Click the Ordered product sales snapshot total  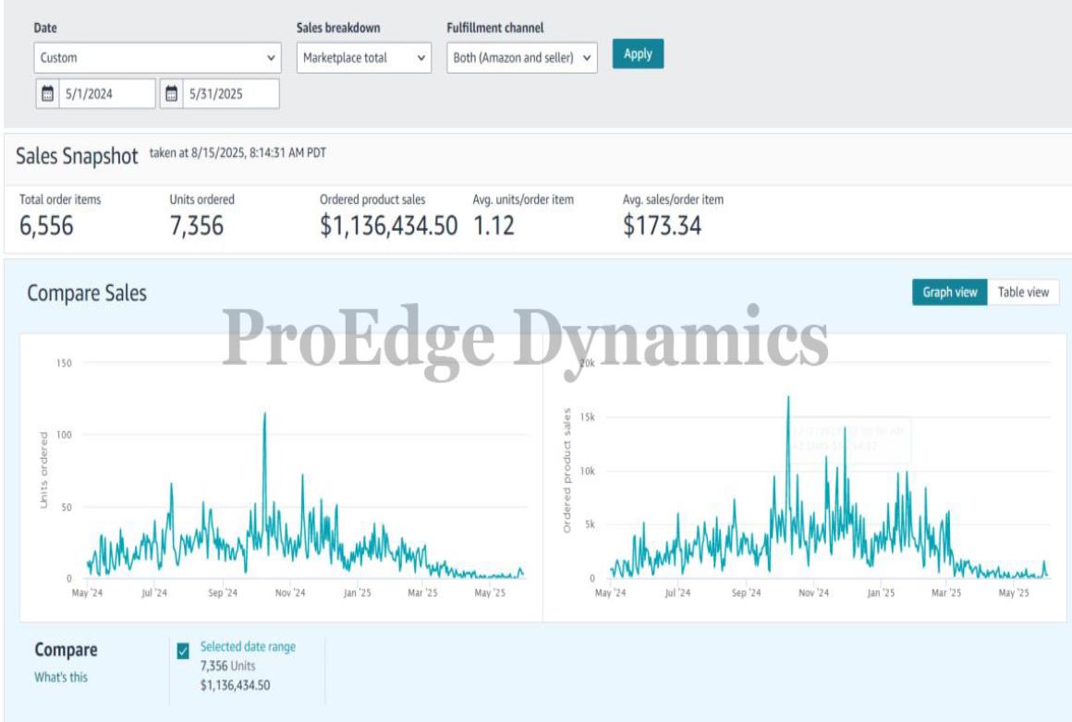tap(388, 224)
